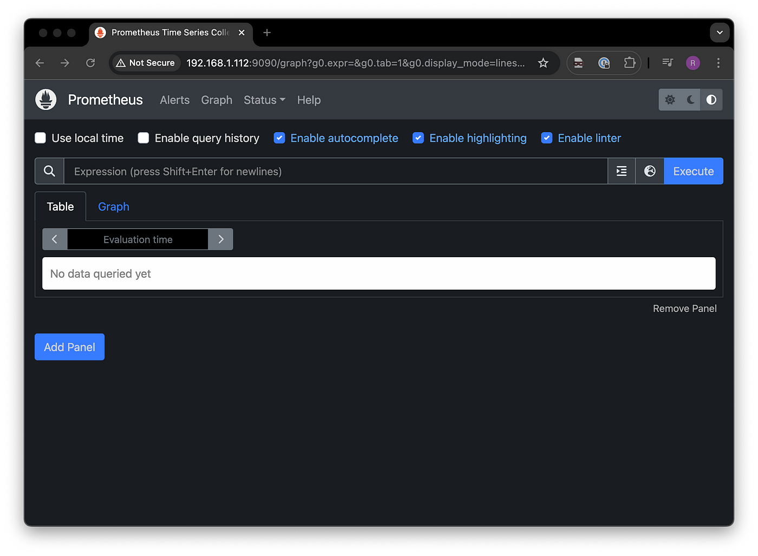The image size is (758, 556).
Task: Open the Status dropdown menu
Action: tap(264, 100)
